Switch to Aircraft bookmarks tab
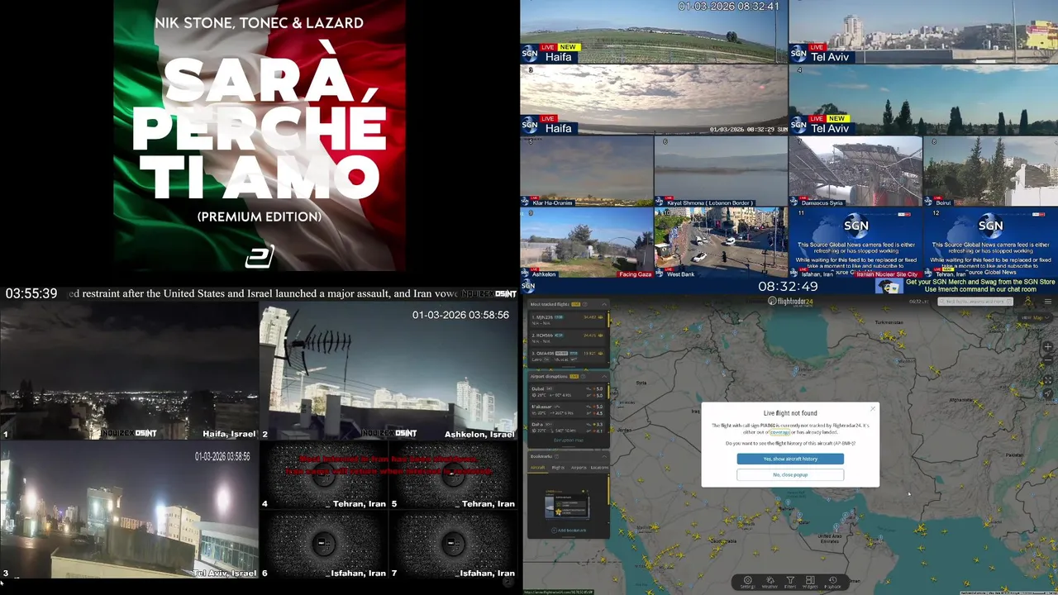Image resolution: width=1058 pixels, height=595 pixels. [537, 468]
